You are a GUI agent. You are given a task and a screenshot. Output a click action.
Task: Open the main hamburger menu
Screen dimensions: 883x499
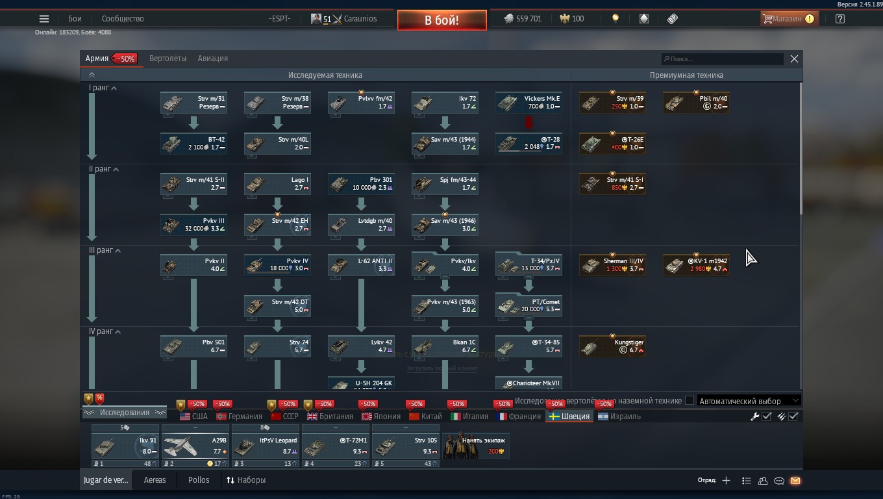(44, 19)
